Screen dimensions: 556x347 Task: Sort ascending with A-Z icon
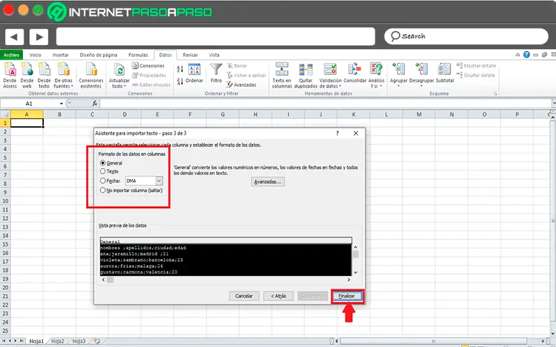click(x=180, y=69)
